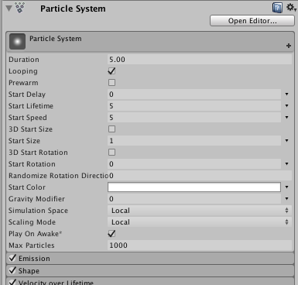This screenshot has width=298, height=285.
Task: Open the component settings gear menu
Action: [x=291, y=8]
